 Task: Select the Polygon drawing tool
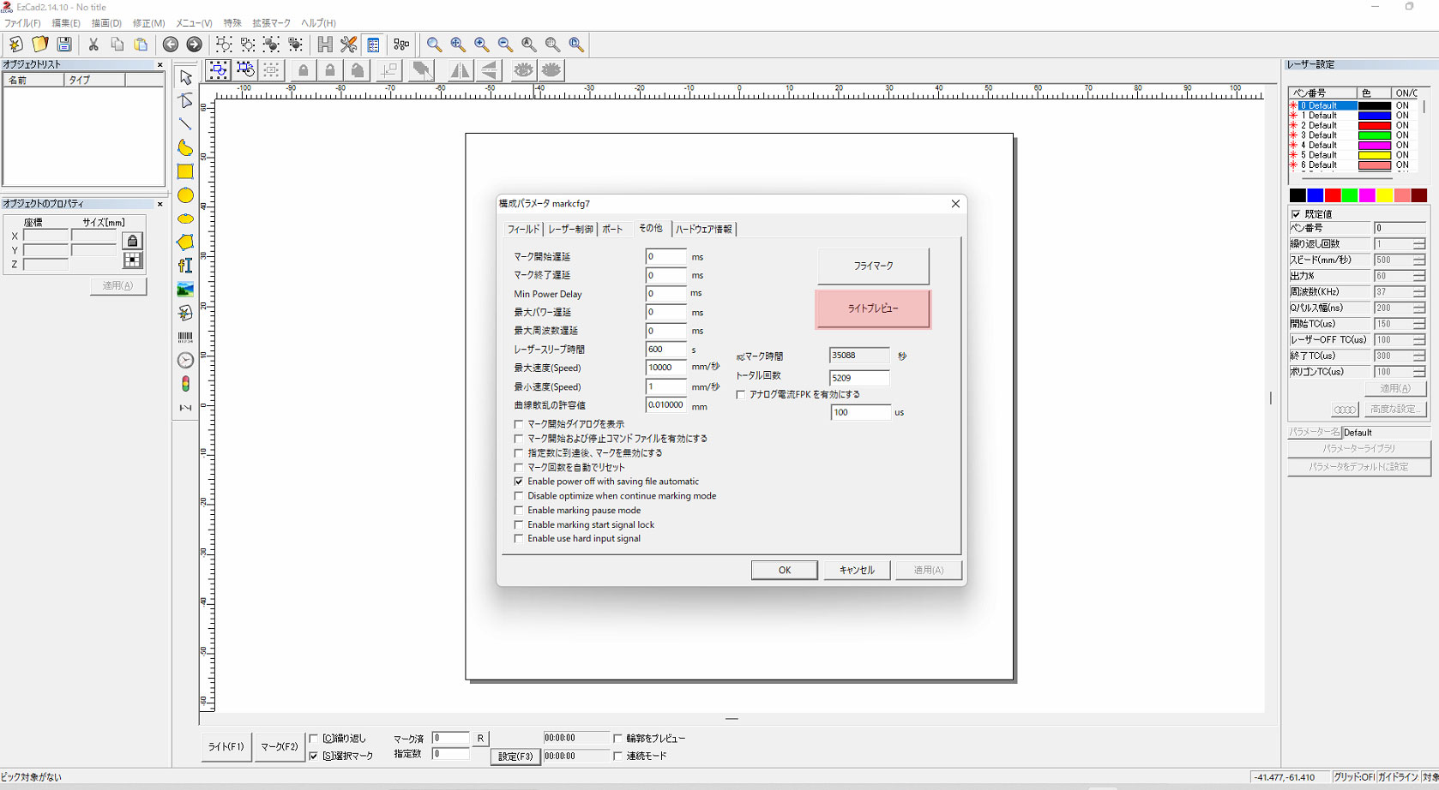pyautogui.click(x=185, y=242)
